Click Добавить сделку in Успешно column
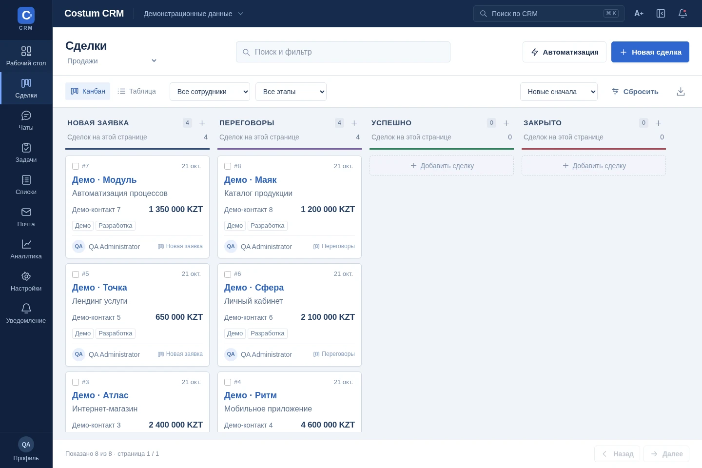 pyautogui.click(x=442, y=166)
